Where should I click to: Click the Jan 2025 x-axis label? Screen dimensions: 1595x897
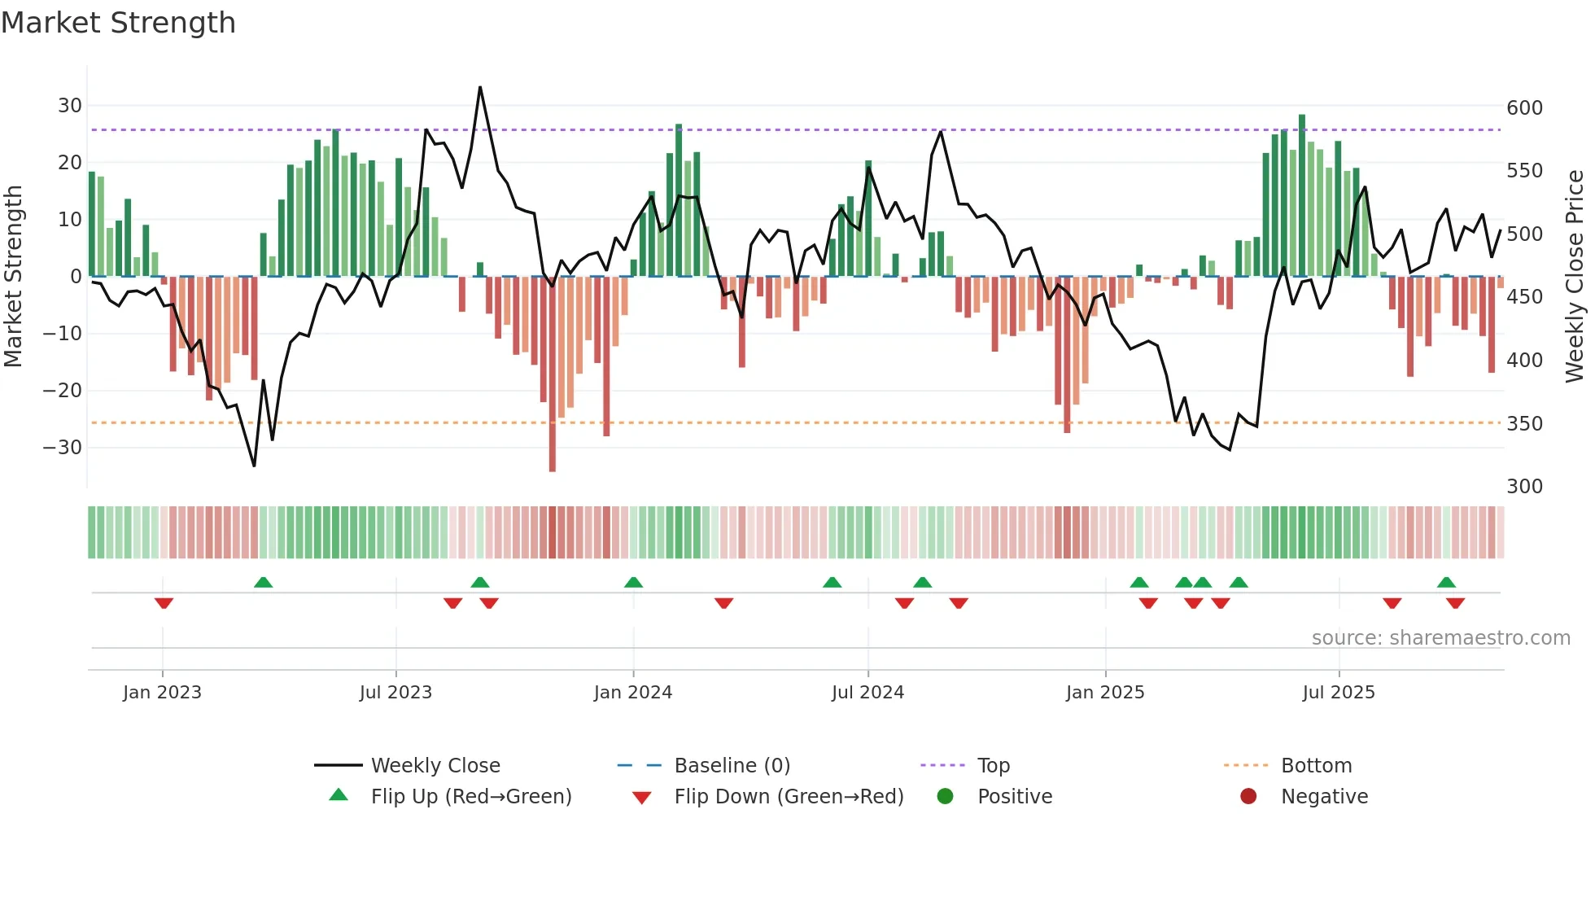1104,692
